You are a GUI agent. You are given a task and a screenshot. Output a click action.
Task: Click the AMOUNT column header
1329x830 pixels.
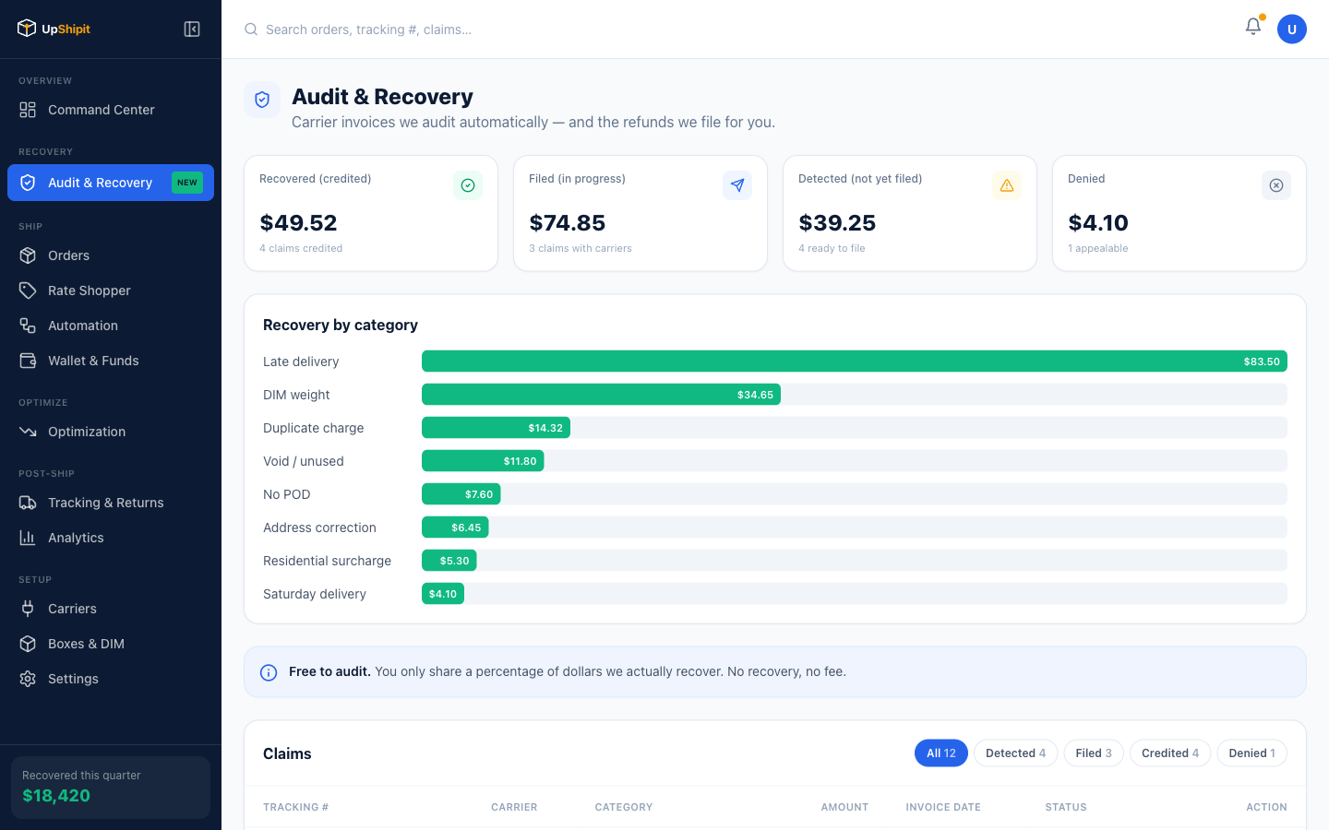[844, 807]
